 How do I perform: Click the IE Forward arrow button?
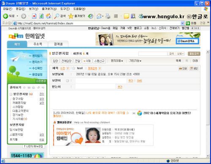pos(24,16)
